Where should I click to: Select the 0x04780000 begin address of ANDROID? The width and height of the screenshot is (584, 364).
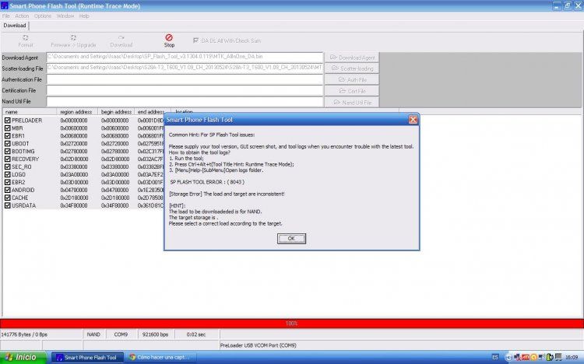pyautogui.click(x=114, y=190)
